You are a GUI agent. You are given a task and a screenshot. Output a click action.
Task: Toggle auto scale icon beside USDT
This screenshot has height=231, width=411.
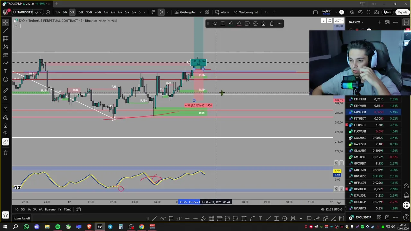pyautogui.click(x=329, y=21)
